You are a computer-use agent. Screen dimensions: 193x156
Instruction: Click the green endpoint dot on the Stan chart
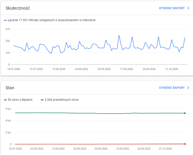(x=185, y=113)
